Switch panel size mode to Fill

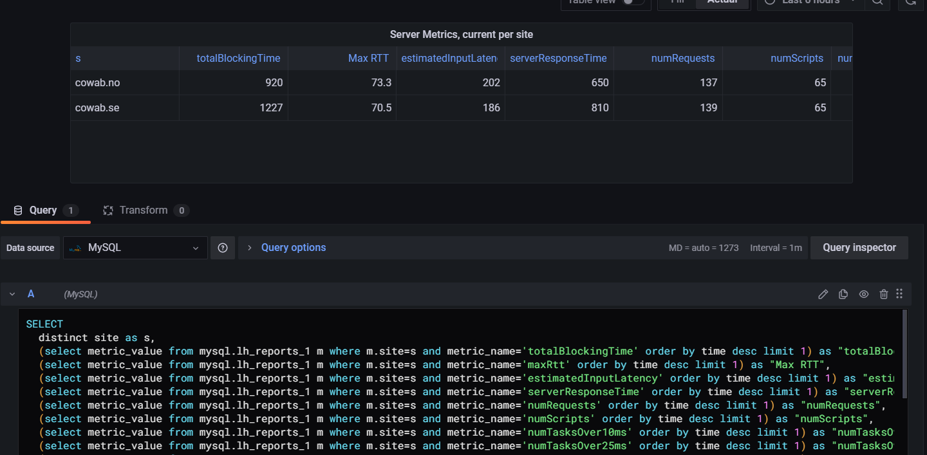(x=677, y=2)
